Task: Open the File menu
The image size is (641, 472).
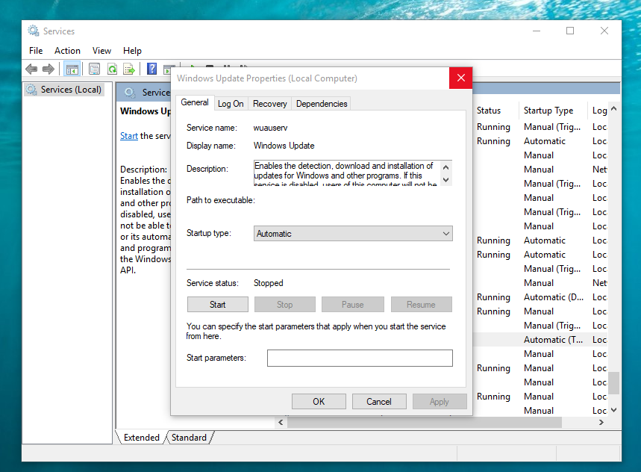Action: pyautogui.click(x=36, y=51)
